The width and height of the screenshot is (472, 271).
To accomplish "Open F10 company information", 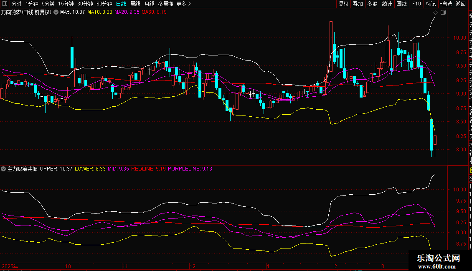I will tap(416, 4).
